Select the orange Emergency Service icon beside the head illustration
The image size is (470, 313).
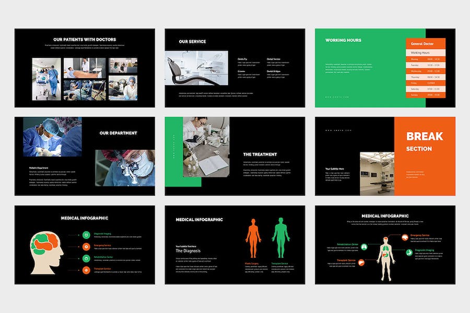[86, 247]
